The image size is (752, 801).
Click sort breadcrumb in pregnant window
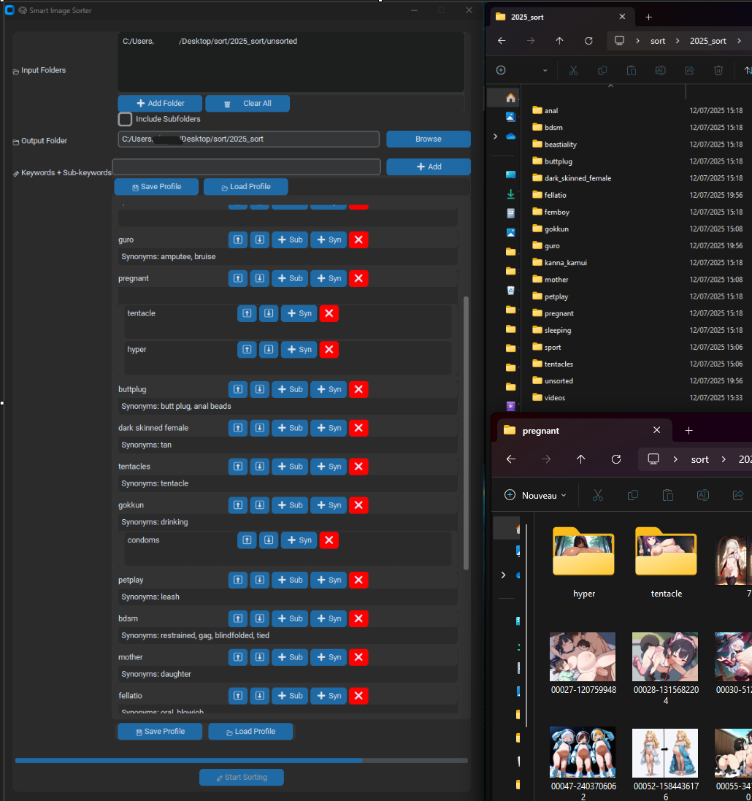[699, 459]
